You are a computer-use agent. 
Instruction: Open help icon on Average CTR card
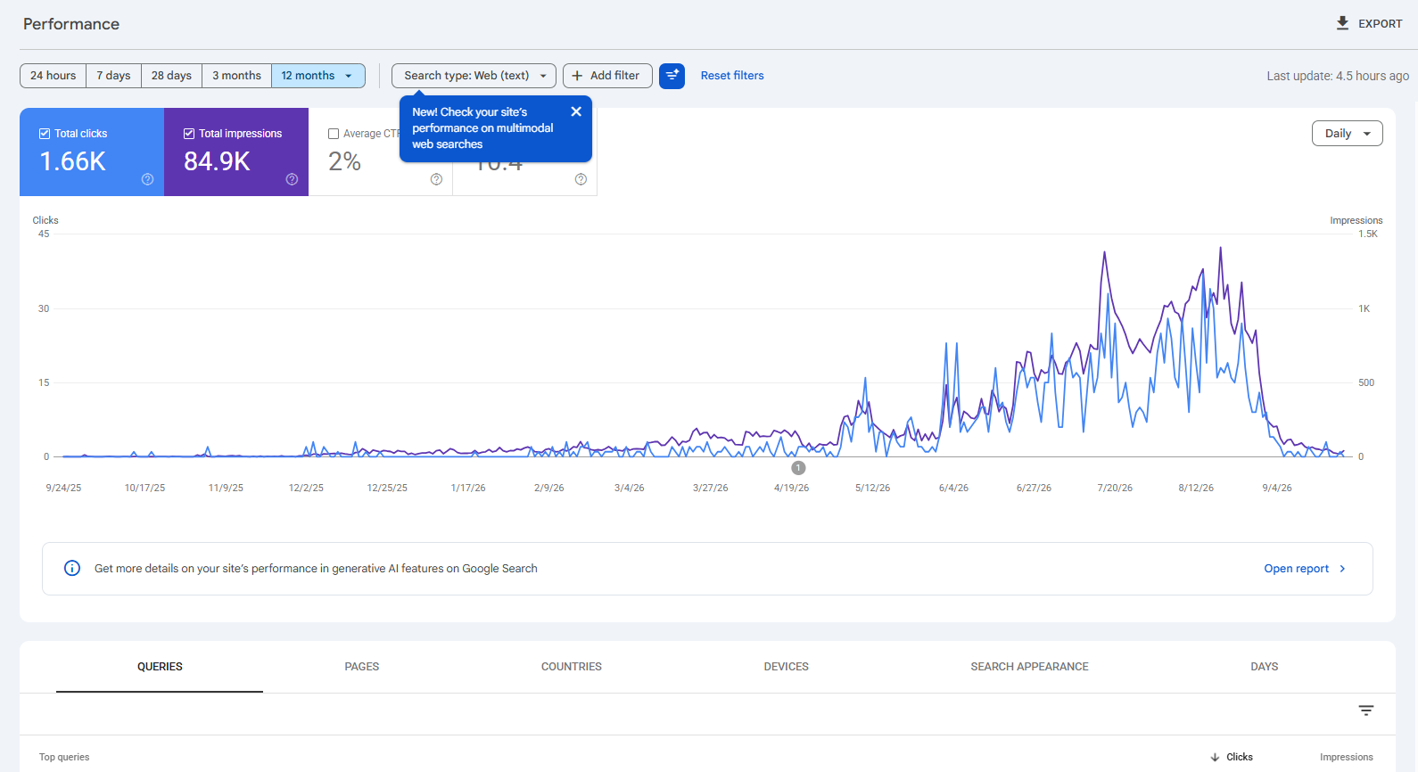[436, 179]
